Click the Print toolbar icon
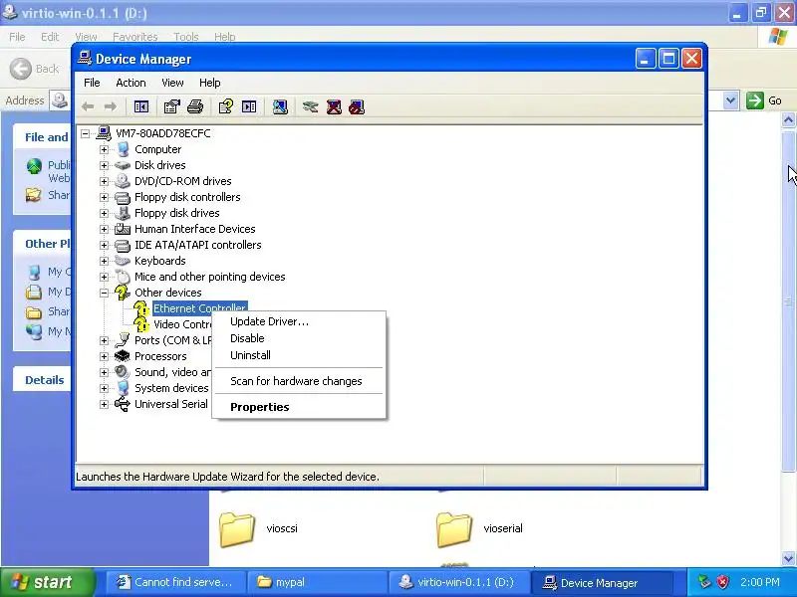797x597 pixels. pos(195,106)
